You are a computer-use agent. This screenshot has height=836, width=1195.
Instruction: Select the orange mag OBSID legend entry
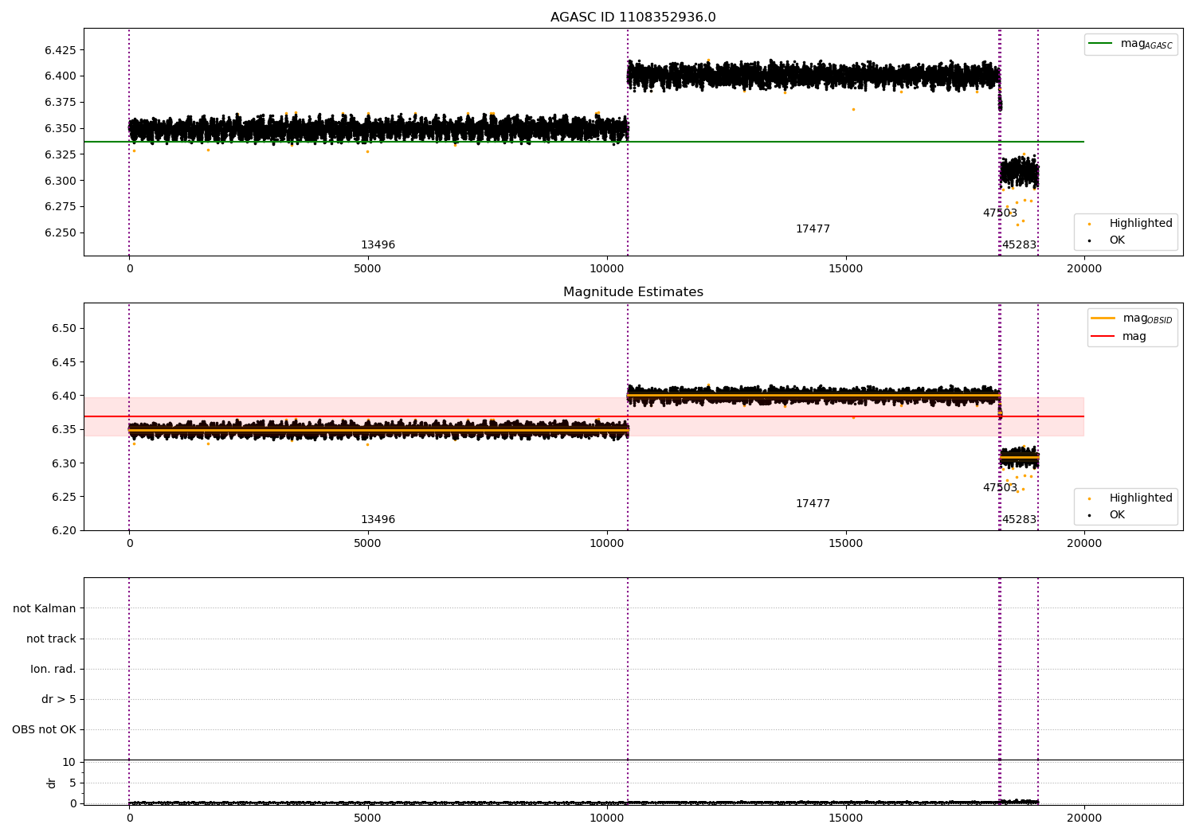(x=1132, y=318)
